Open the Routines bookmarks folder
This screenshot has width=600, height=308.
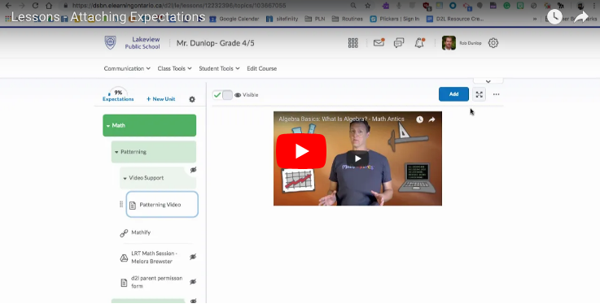(x=348, y=19)
